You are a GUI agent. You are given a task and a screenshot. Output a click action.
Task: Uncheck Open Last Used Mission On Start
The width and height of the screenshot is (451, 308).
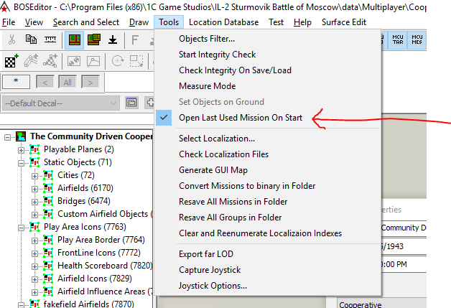241,118
